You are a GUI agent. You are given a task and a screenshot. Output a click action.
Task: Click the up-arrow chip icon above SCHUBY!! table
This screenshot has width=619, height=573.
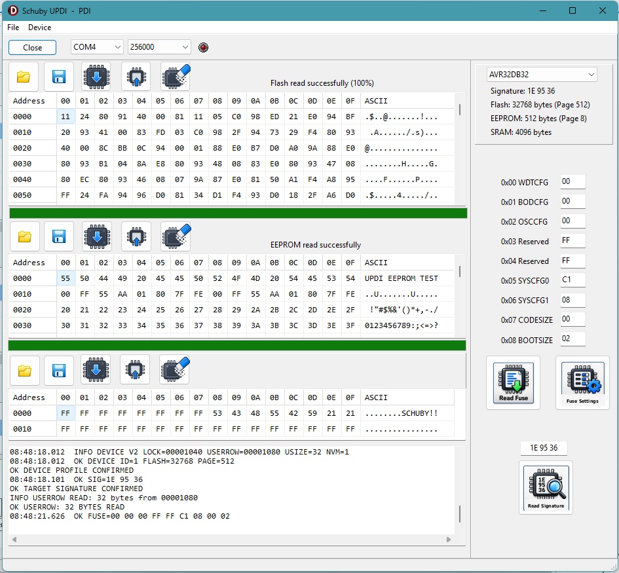click(x=135, y=370)
